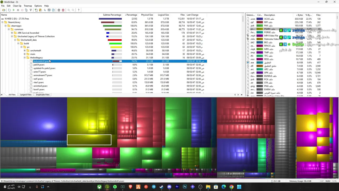Click the Stop scan toolbar icon

(x=22, y=10)
